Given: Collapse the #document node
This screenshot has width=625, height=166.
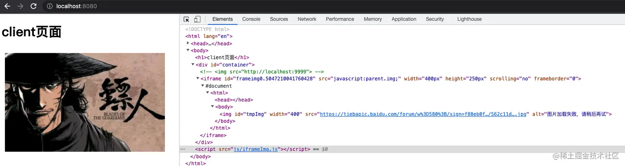Looking at the screenshot, I should click(203, 85).
